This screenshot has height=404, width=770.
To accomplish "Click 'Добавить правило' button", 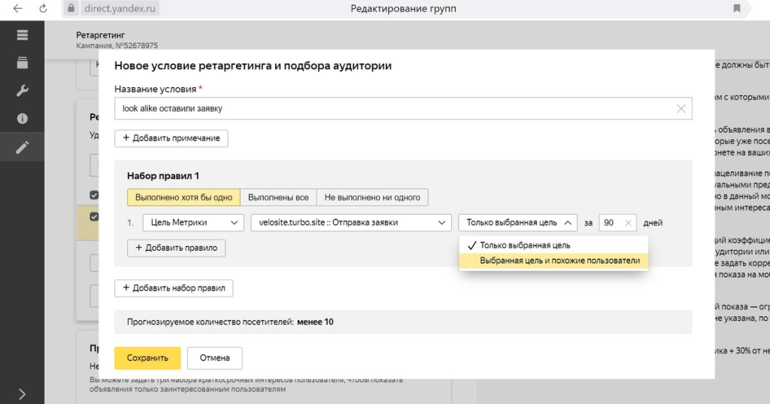I will click(x=176, y=248).
